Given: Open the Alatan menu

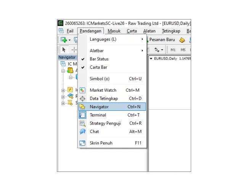Looking at the screenshot, I should tap(149, 31).
